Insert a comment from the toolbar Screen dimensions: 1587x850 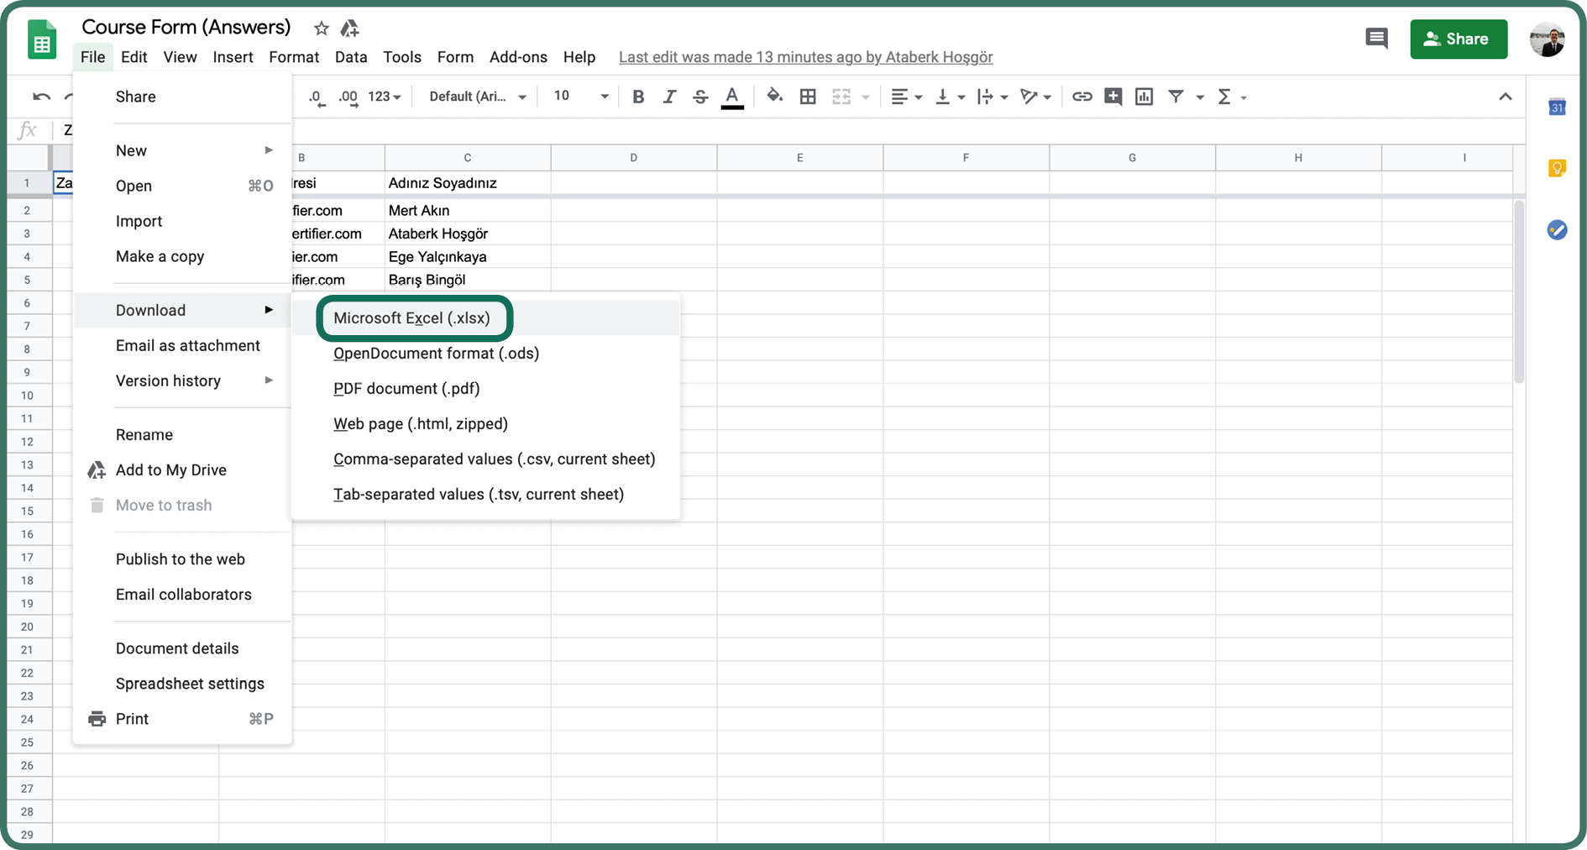click(1113, 97)
